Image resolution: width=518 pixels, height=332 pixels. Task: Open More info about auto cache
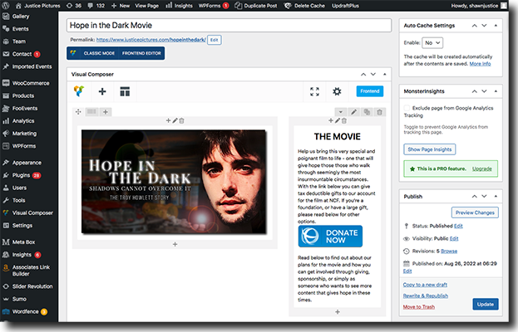(x=480, y=64)
